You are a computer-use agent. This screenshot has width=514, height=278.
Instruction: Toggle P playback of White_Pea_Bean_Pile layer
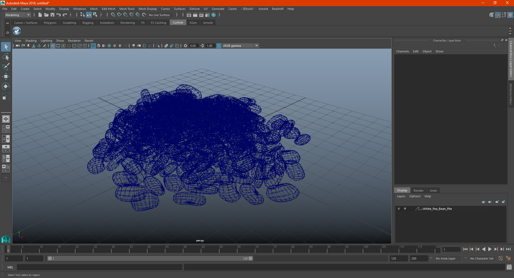(x=405, y=209)
